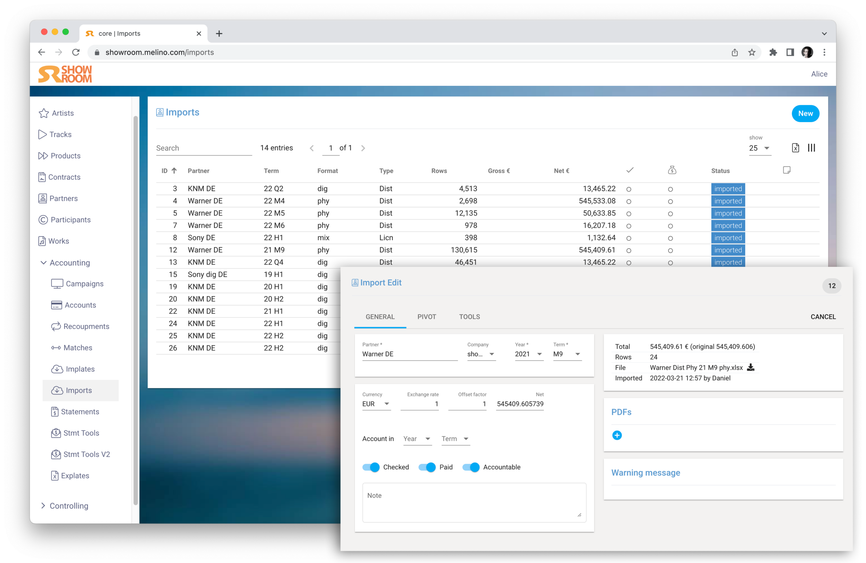Disable the Paid toggle

427,467
